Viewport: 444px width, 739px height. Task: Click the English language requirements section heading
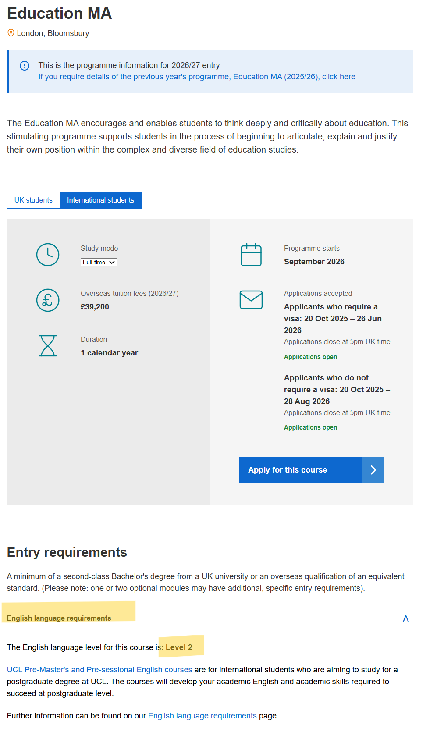pyautogui.click(x=59, y=618)
